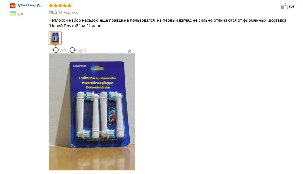The height and width of the screenshot is (174, 303).
Task: Click the fifth rating star
Action: click(x=69, y=6)
